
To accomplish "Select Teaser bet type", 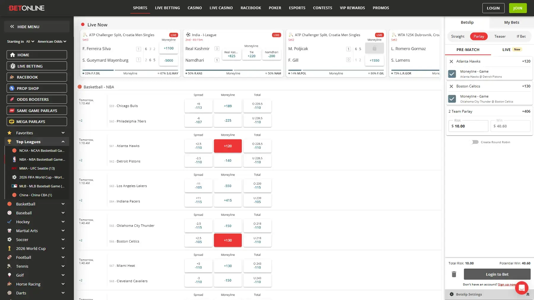I will coord(500,36).
